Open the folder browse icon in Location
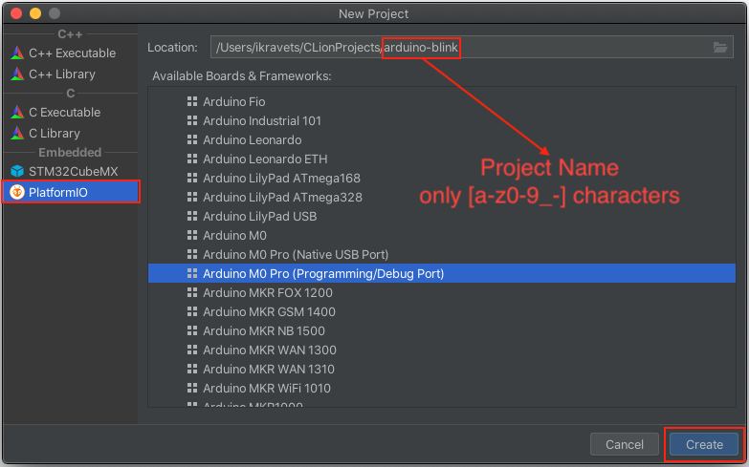Screen dimensions: 749x467 (x=720, y=47)
